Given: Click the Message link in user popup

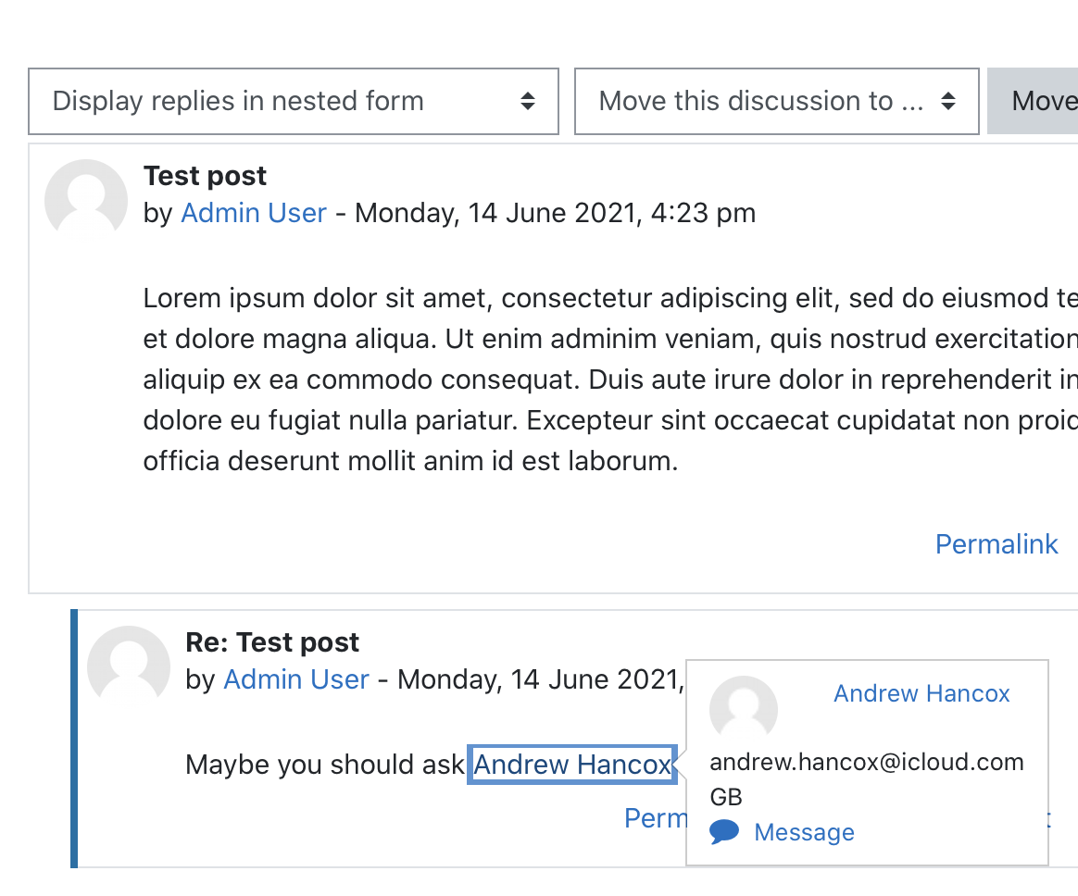Looking at the screenshot, I should pyautogui.click(x=804, y=832).
